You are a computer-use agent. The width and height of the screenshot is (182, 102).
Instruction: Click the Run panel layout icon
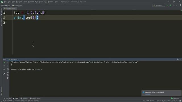point(4,70)
